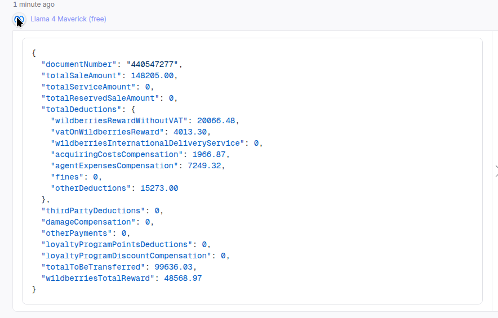Click the chevron arrow at the right edge
The width and height of the screenshot is (498, 318).
(x=496, y=171)
